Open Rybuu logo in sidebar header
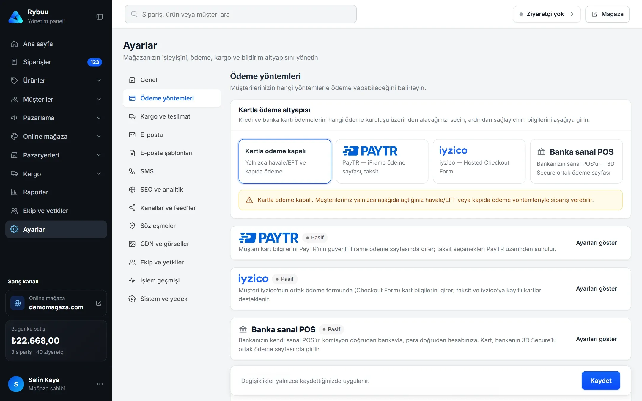 [x=16, y=17]
